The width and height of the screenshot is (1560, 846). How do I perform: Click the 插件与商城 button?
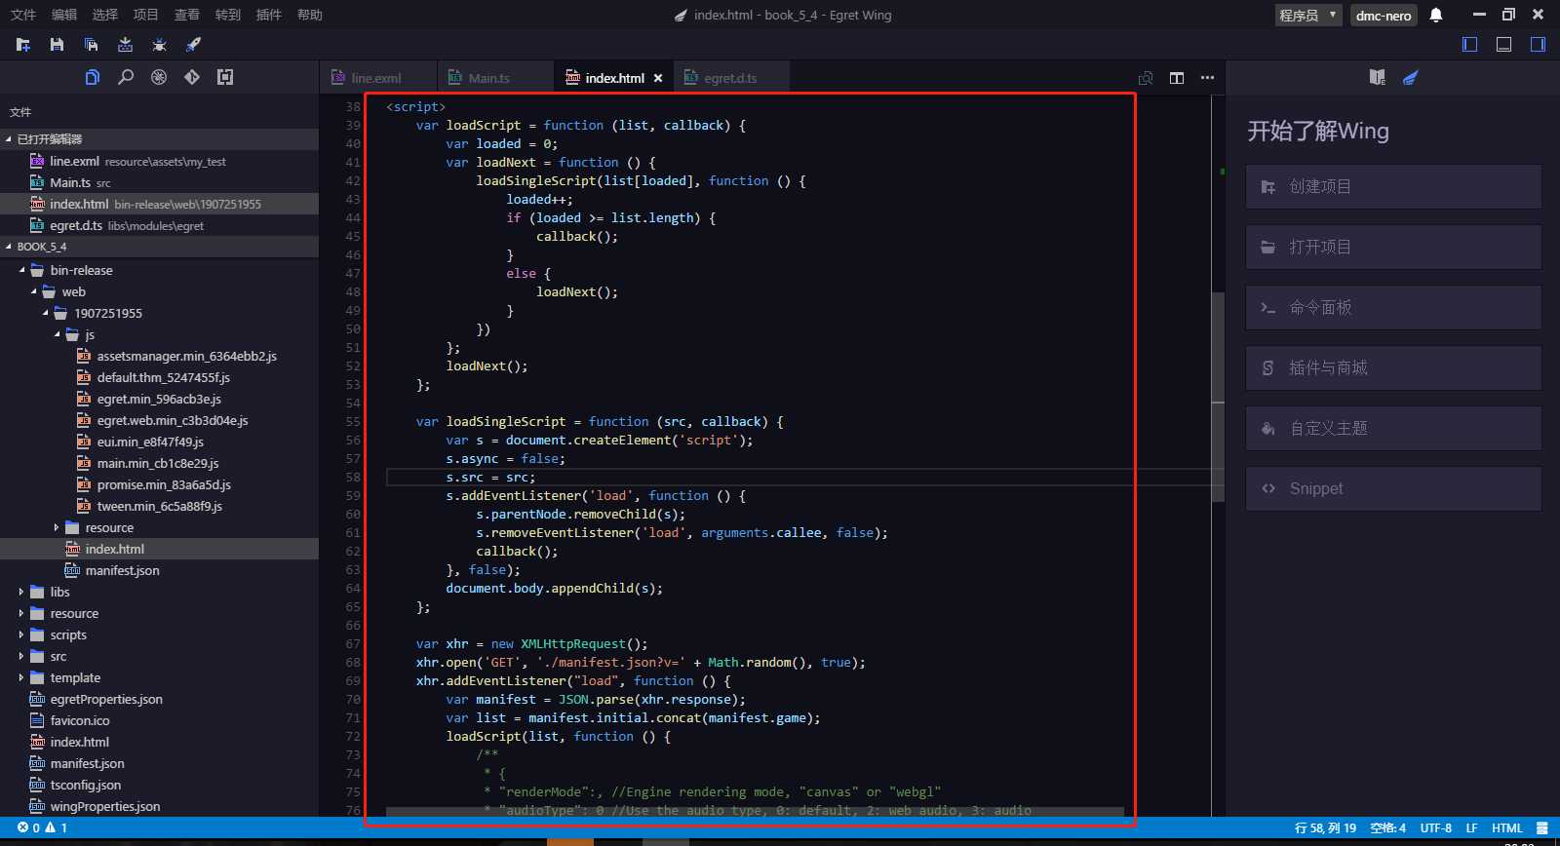tap(1393, 367)
